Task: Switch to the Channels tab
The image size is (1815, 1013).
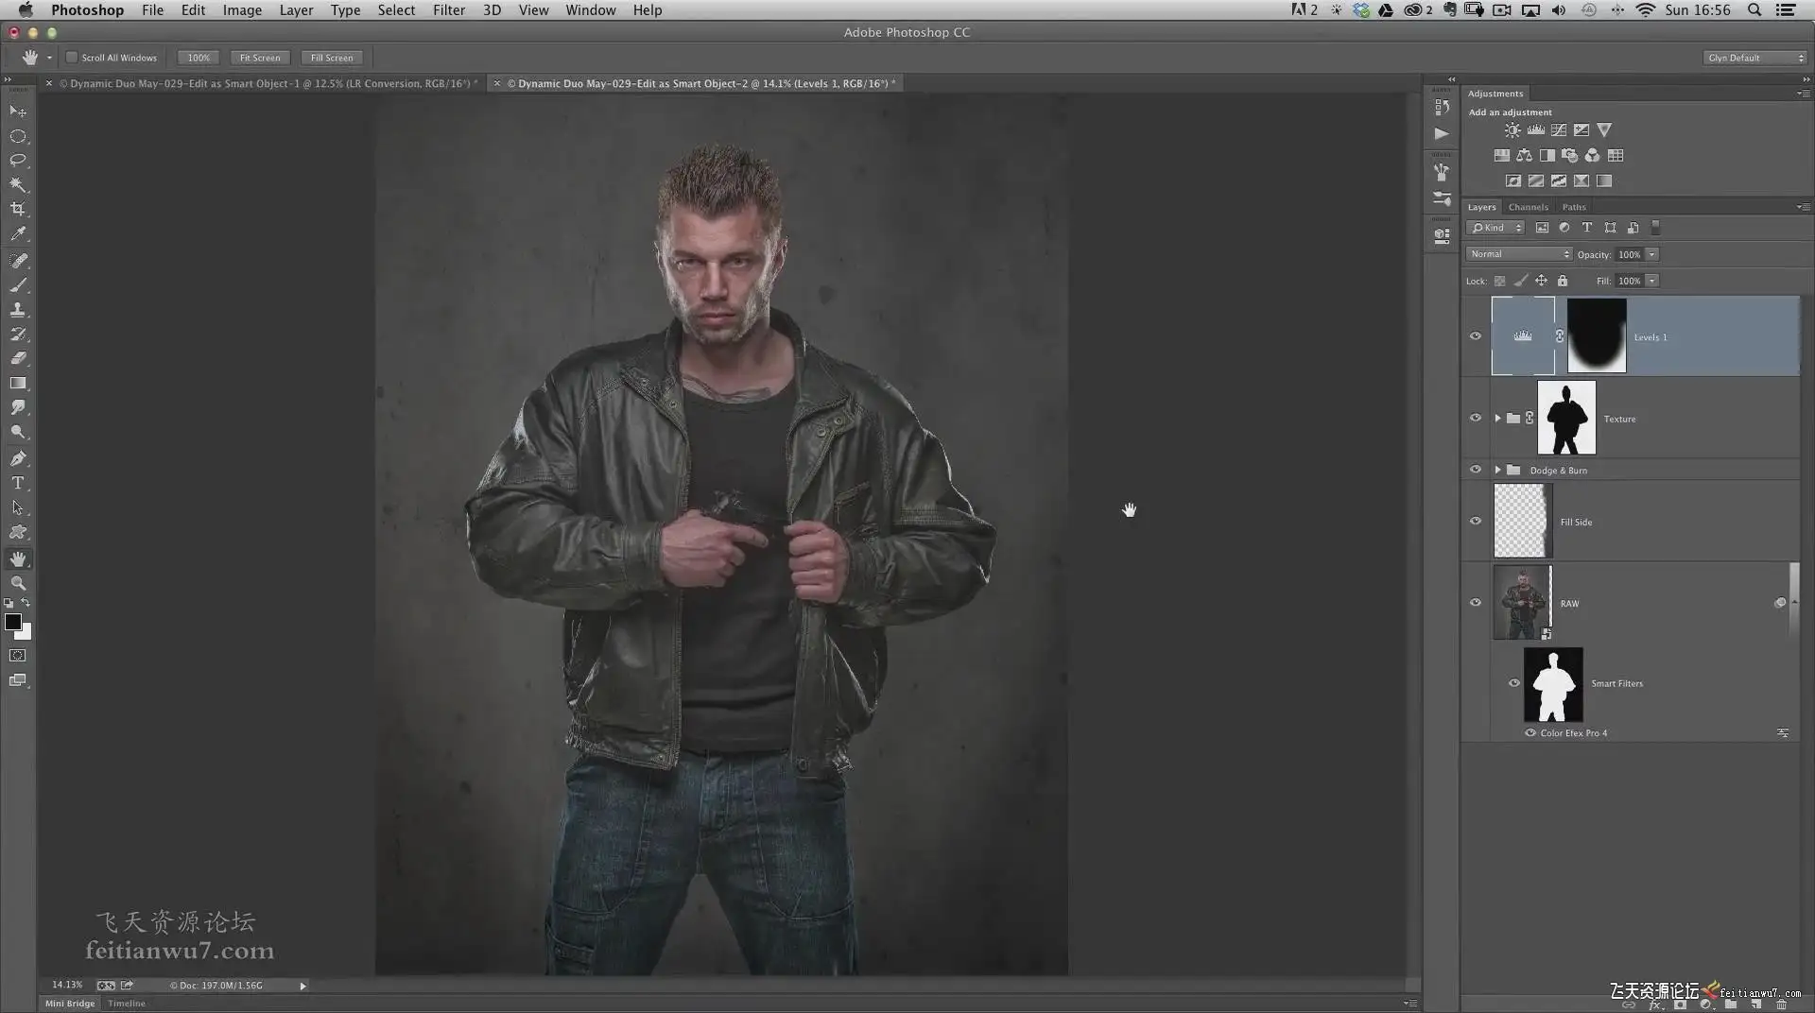Action: point(1528,207)
